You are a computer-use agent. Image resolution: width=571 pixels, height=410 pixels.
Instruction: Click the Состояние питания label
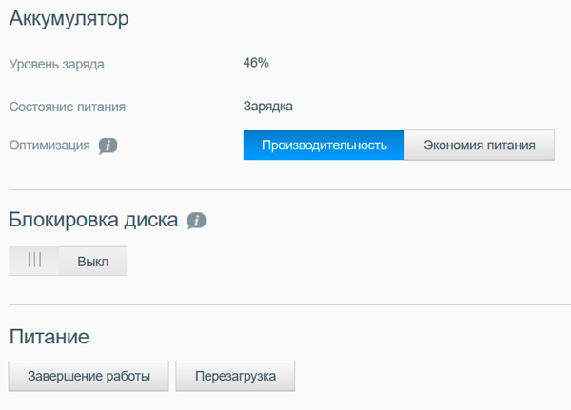[67, 107]
